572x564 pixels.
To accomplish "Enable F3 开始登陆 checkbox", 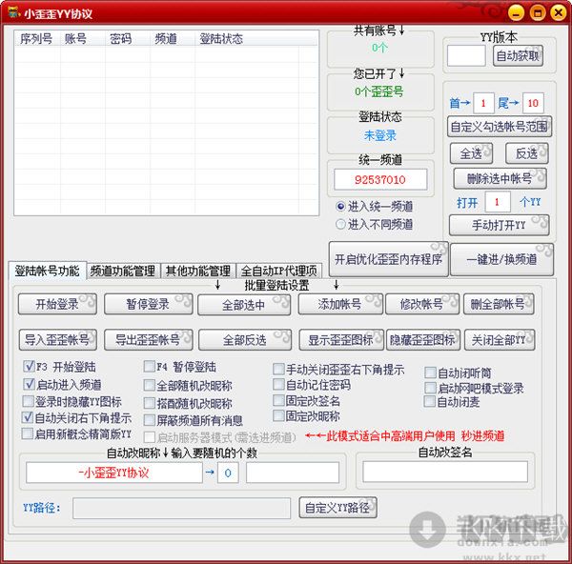I will (x=28, y=367).
